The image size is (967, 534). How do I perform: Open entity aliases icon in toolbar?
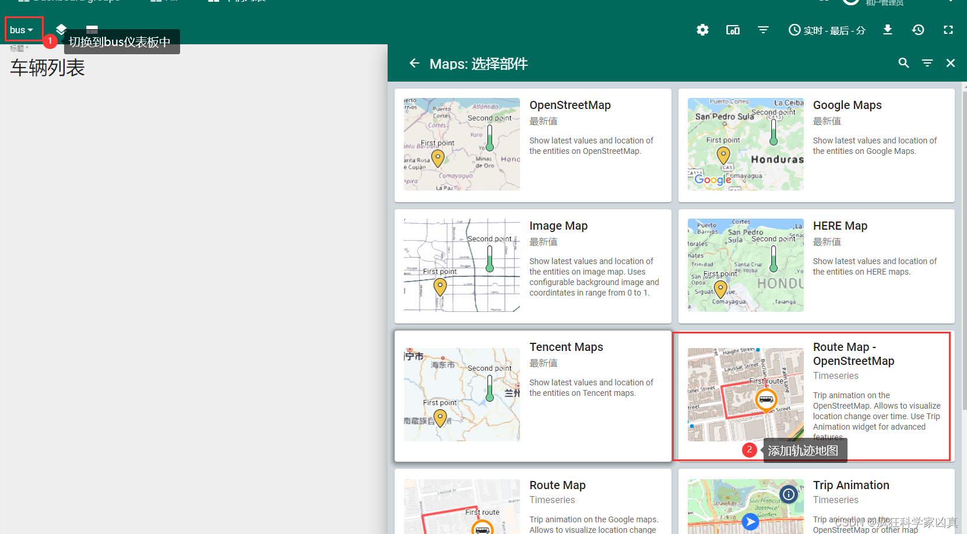pyautogui.click(x=733, y=30)
